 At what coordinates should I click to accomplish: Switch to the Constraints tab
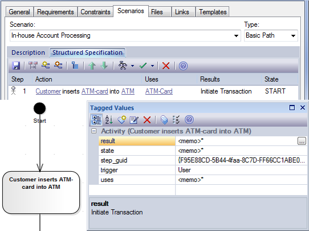point(95,12)
